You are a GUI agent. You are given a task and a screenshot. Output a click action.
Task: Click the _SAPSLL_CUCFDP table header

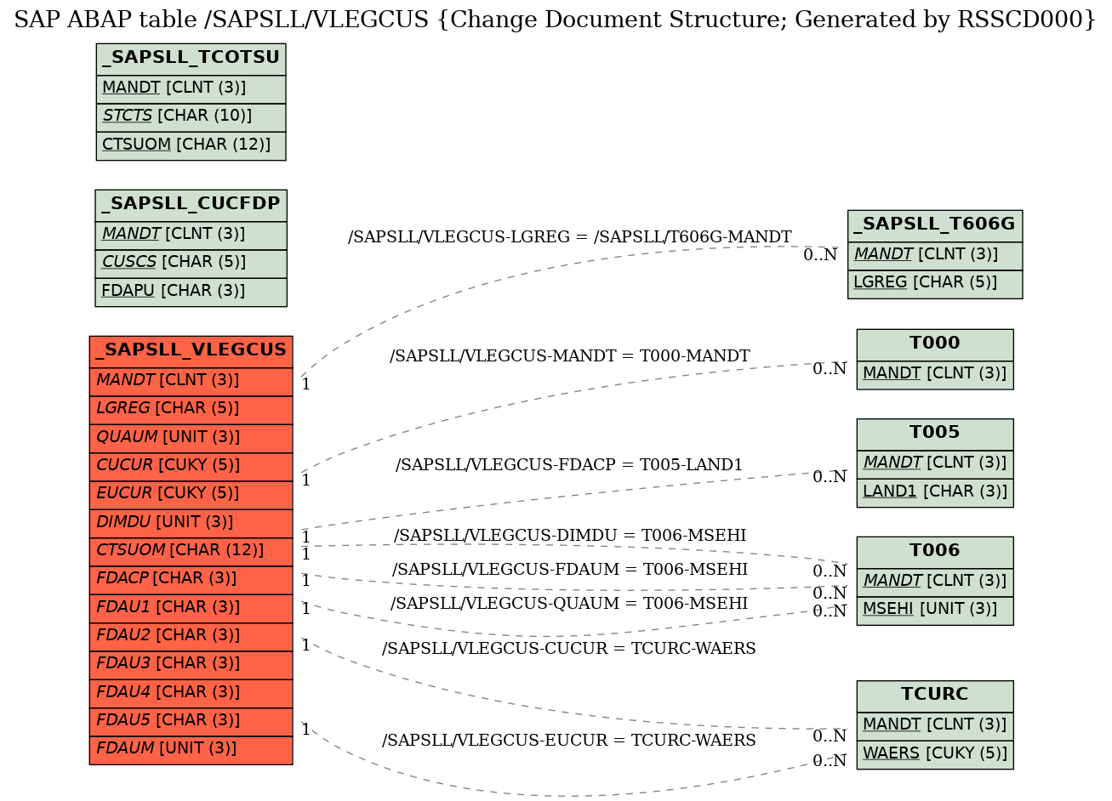191,205
